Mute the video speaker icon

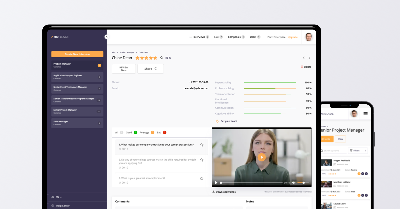coord(294,183)
